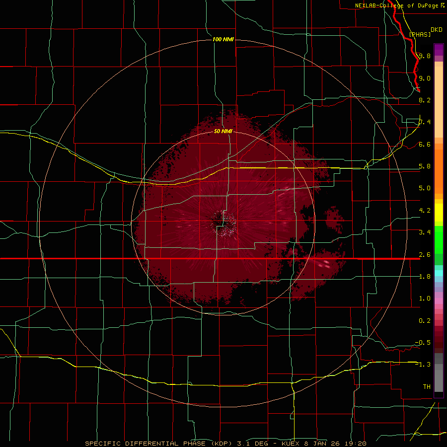Click the 100 NMI range ring label
Screen dimensions: 447x447
tap(223, 39)
